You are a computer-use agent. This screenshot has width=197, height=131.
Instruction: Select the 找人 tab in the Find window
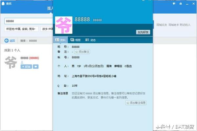[50, 8]
